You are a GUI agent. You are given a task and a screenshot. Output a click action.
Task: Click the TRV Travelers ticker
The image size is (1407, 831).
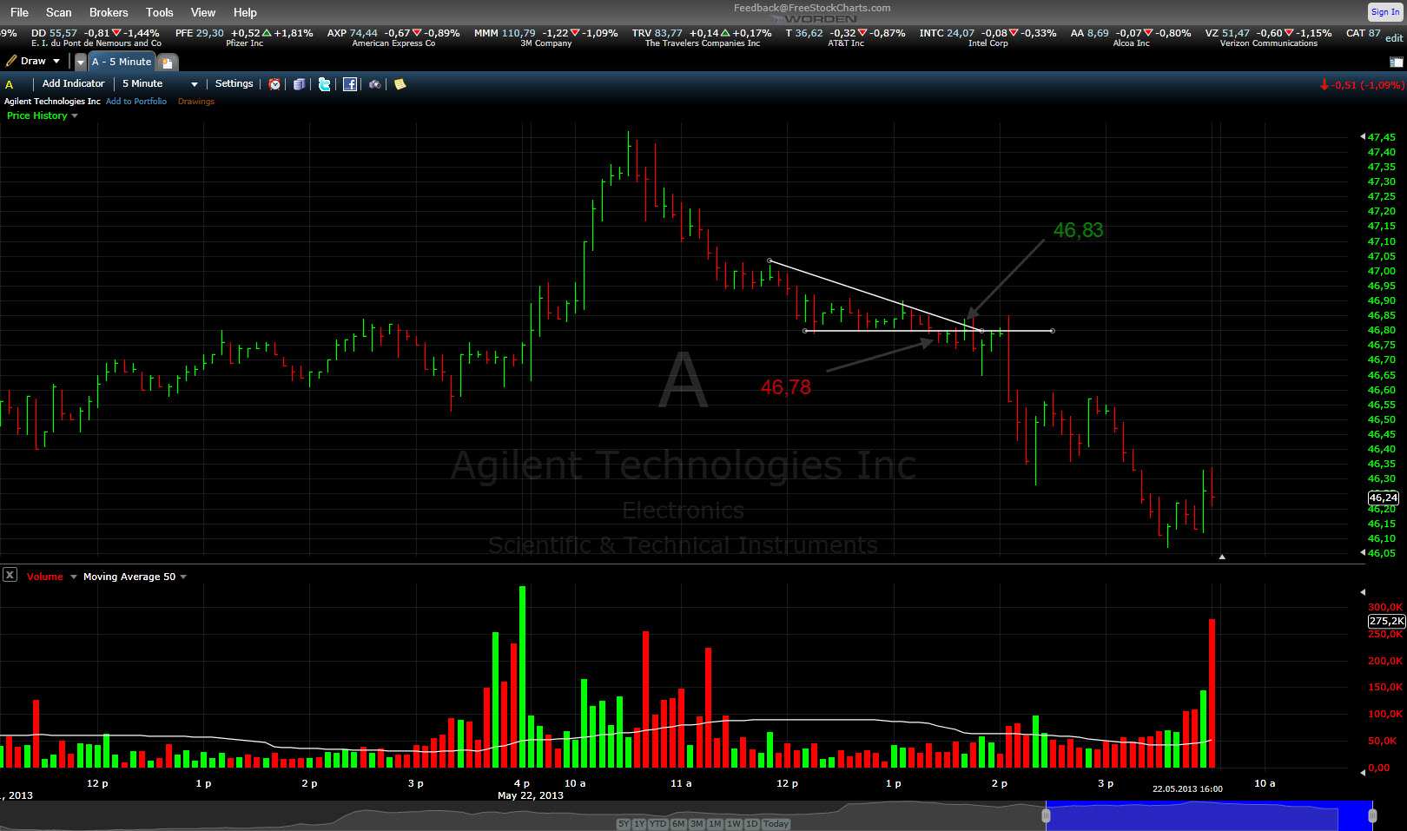point(702,37)
